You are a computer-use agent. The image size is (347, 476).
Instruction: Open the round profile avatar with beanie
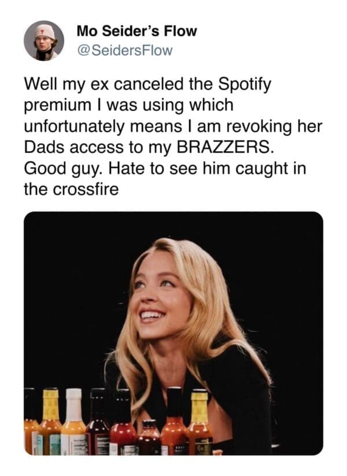[x=44, y=40]
